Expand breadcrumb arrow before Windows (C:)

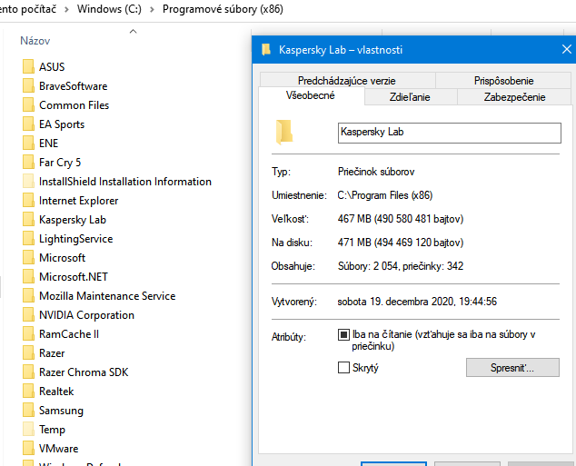click(66, 9)
